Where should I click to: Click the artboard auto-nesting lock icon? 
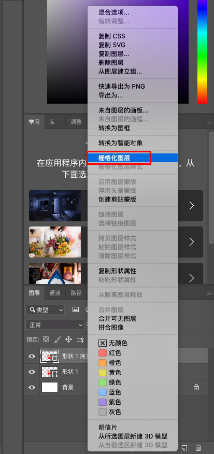80,339
